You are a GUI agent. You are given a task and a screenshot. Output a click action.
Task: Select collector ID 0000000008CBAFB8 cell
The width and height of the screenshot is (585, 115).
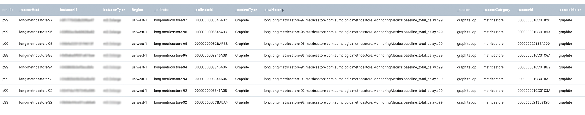[x=211, y=44]
